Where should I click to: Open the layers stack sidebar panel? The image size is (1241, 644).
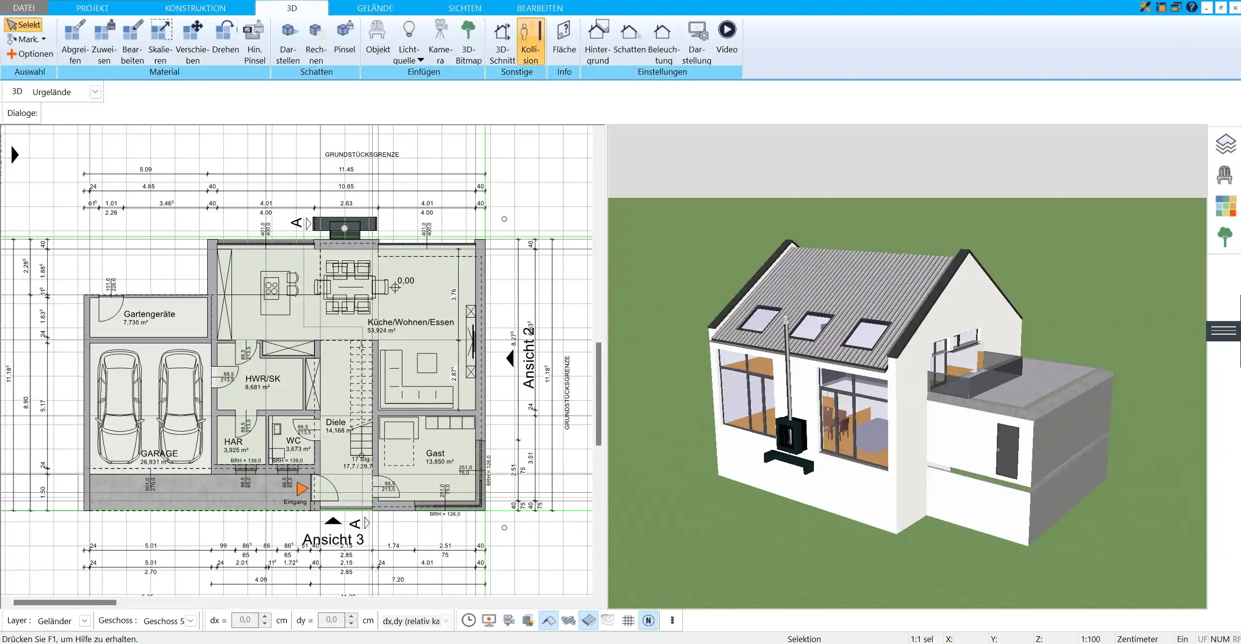tap(1225, 144)
